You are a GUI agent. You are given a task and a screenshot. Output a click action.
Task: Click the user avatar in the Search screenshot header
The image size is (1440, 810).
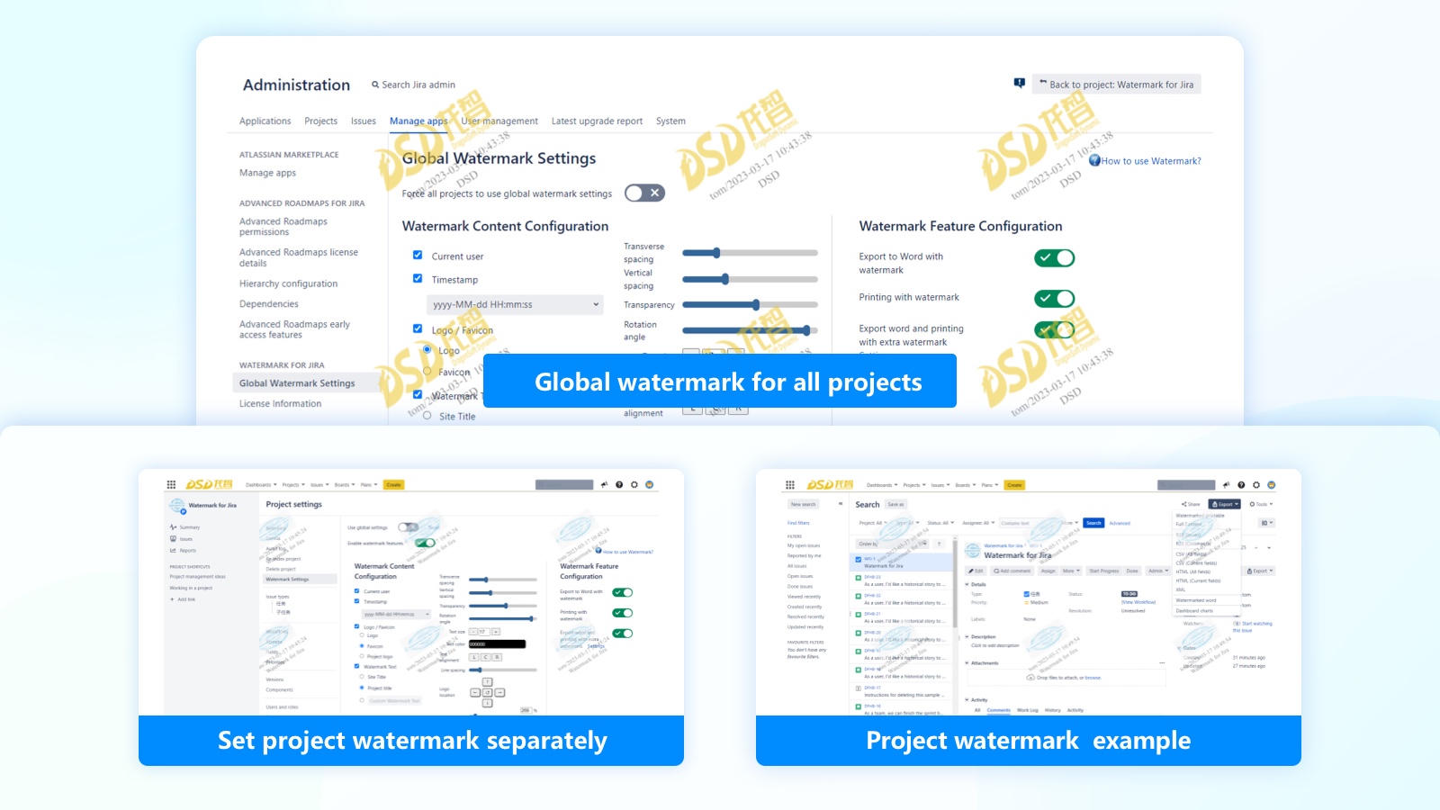[x=1272, y=484]
